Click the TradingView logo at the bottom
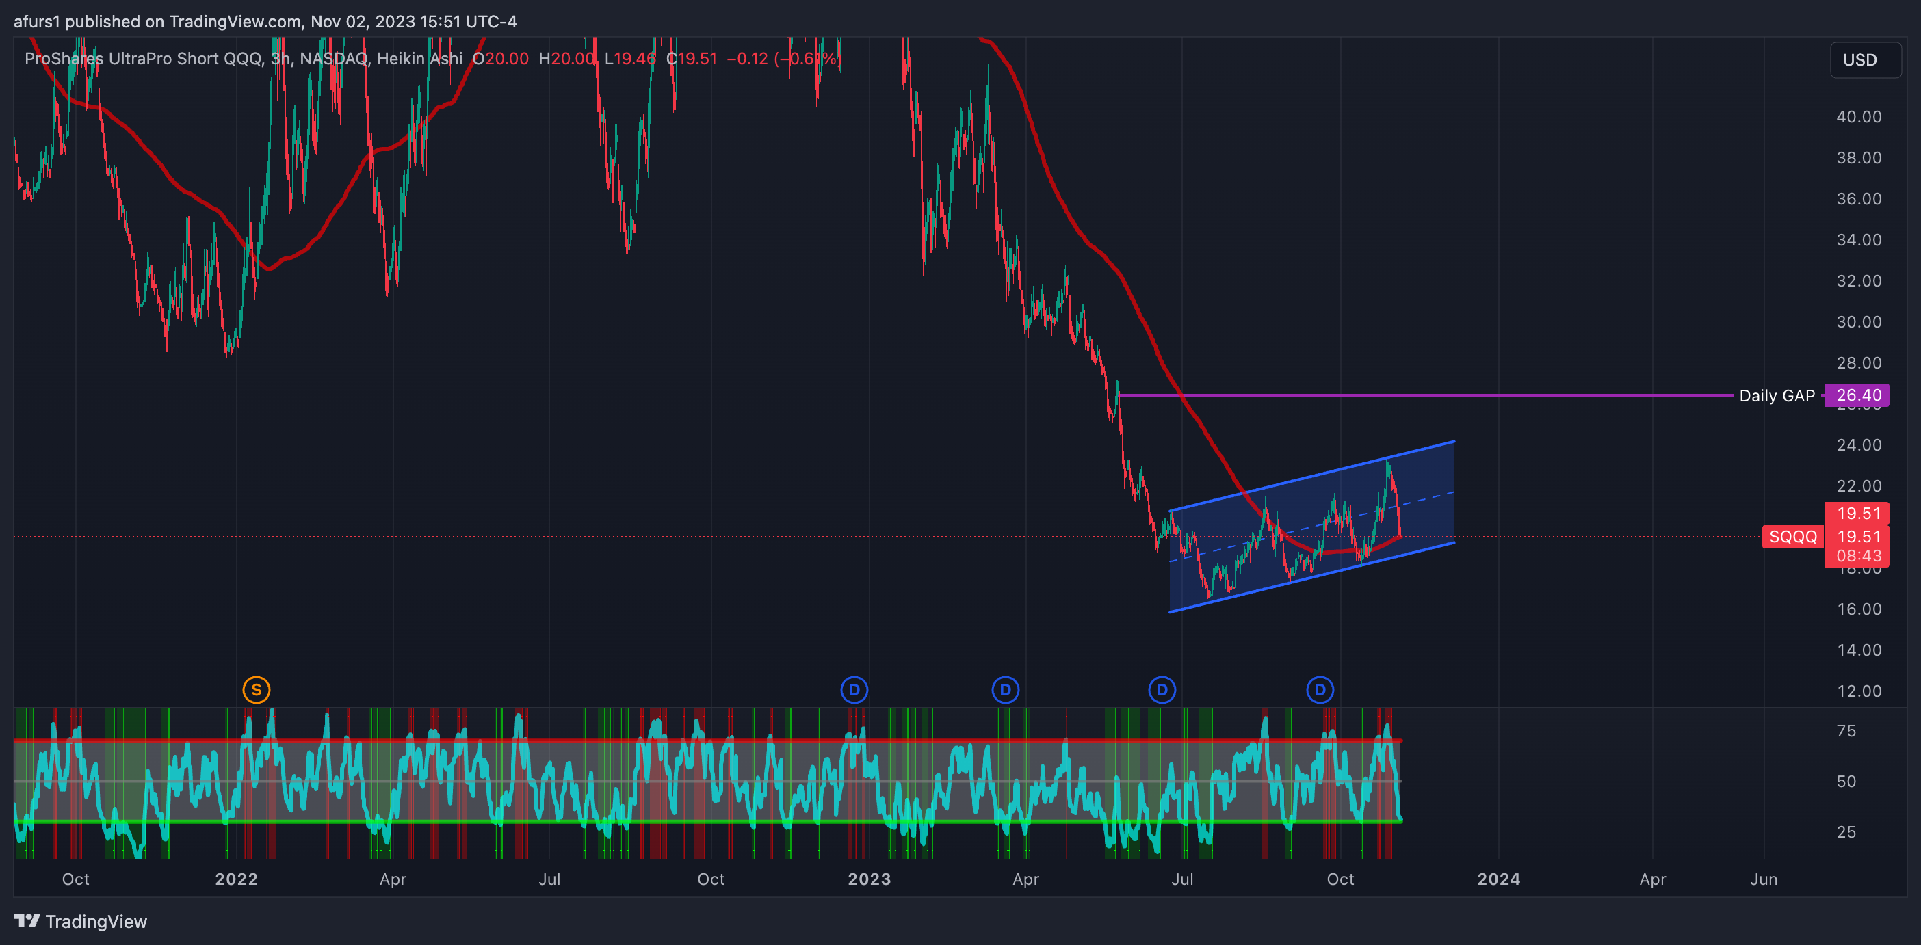Viewport: 1921px width, 945px height. point(81,921)
